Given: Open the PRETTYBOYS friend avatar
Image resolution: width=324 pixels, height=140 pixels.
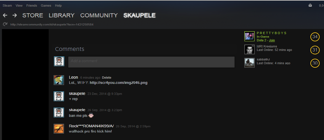Looking at the screenshot, I should (x=250, y=36).
